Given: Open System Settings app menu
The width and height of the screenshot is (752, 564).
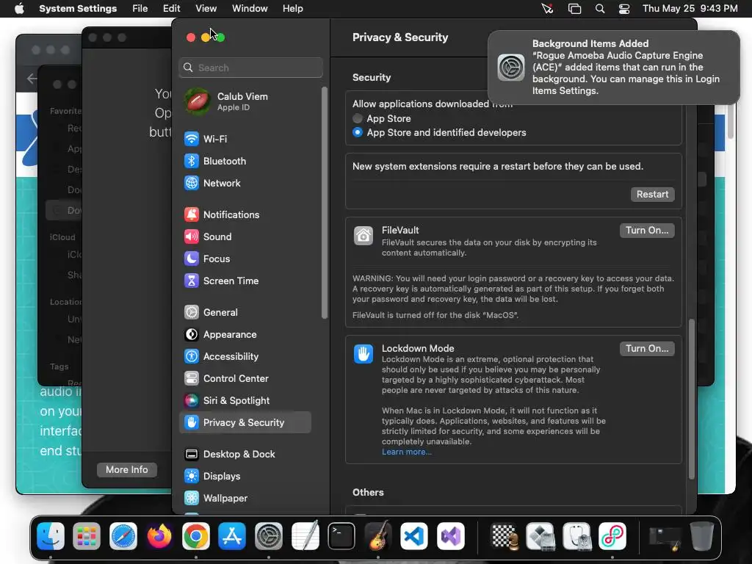Looking at the screenshot, I should [x=78, y=9].
